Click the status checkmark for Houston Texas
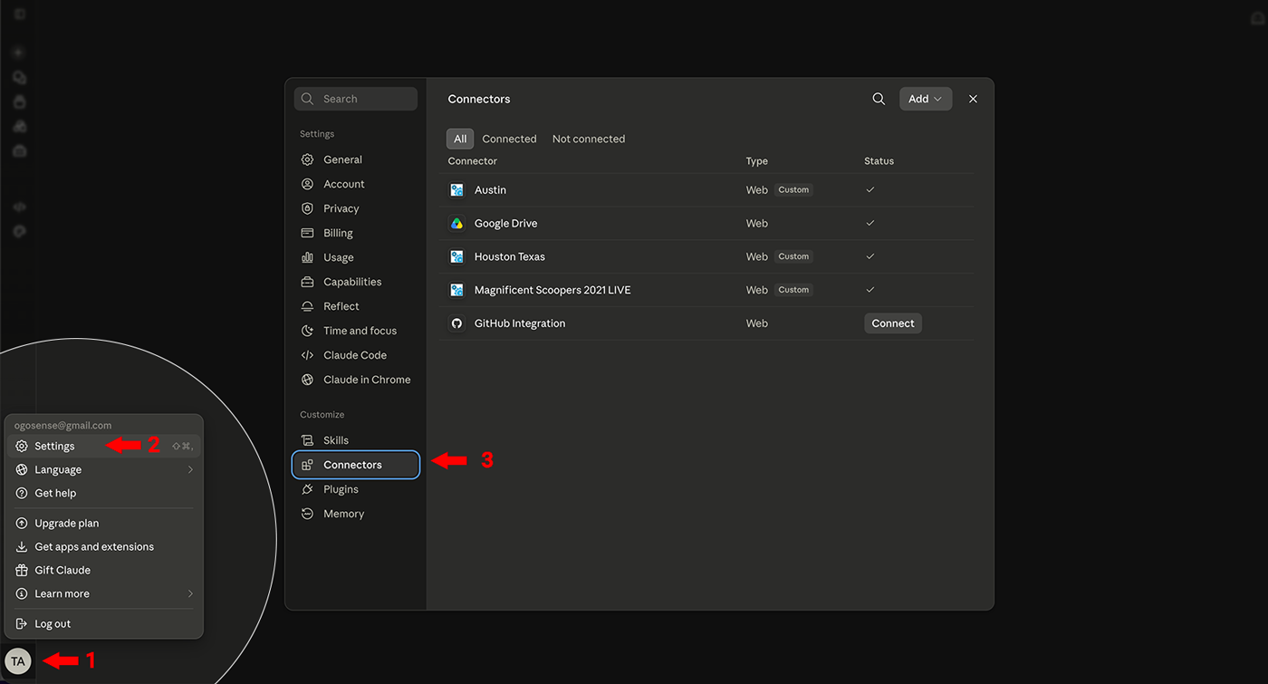This screenshot has height=684, width=1268. (870, 256)
